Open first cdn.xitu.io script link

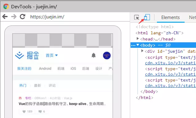(170, 63)
